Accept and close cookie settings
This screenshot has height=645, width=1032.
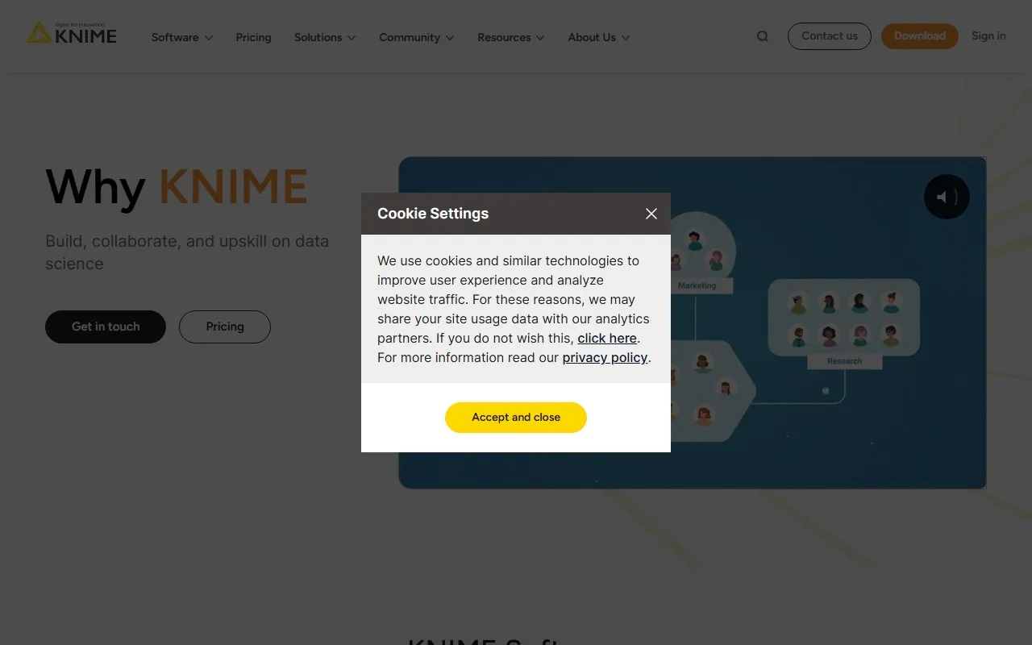[x=515, y=417]
